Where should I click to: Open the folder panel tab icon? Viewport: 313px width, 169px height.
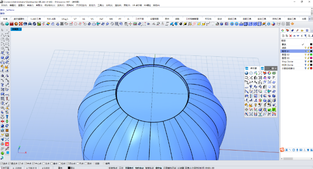point(302,30)
